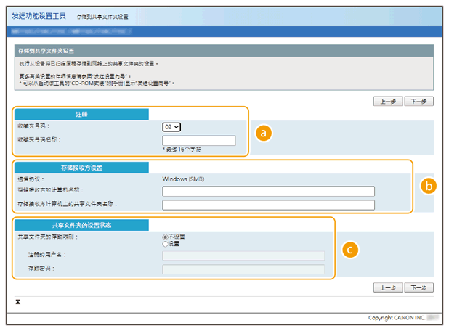Click the back-to-top arrow icon

17,301
